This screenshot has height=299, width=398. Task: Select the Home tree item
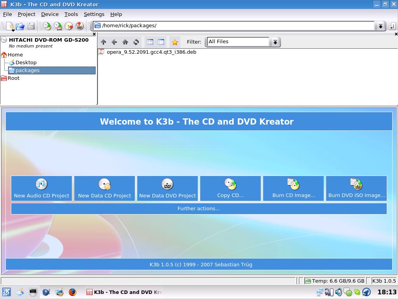(12, 55)
